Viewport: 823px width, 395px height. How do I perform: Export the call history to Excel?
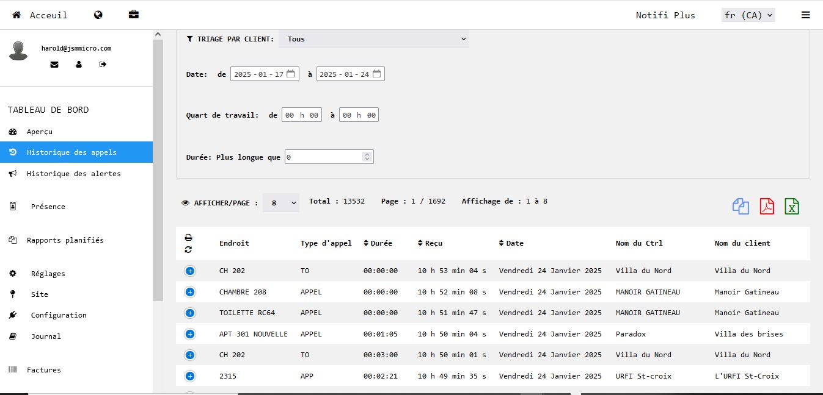coord(792,207)
